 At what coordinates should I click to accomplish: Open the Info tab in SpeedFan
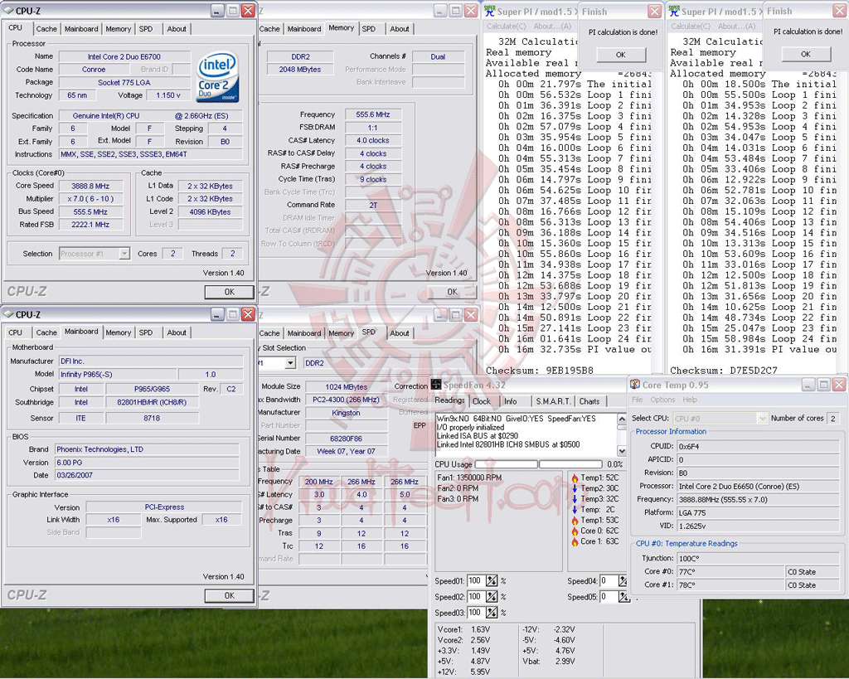[x=511, y=401]
